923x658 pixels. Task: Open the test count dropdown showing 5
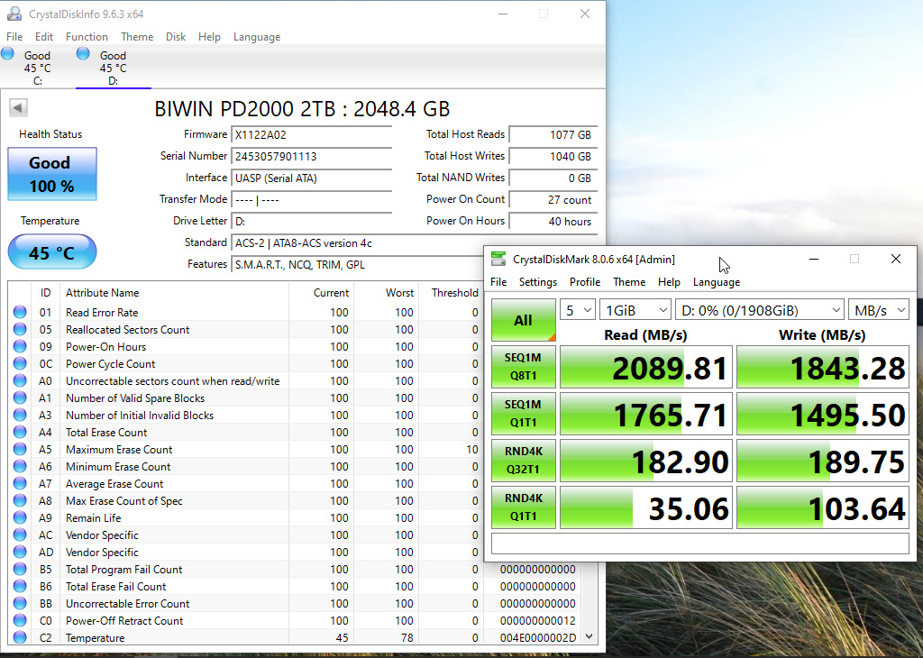tap(577, 310)
